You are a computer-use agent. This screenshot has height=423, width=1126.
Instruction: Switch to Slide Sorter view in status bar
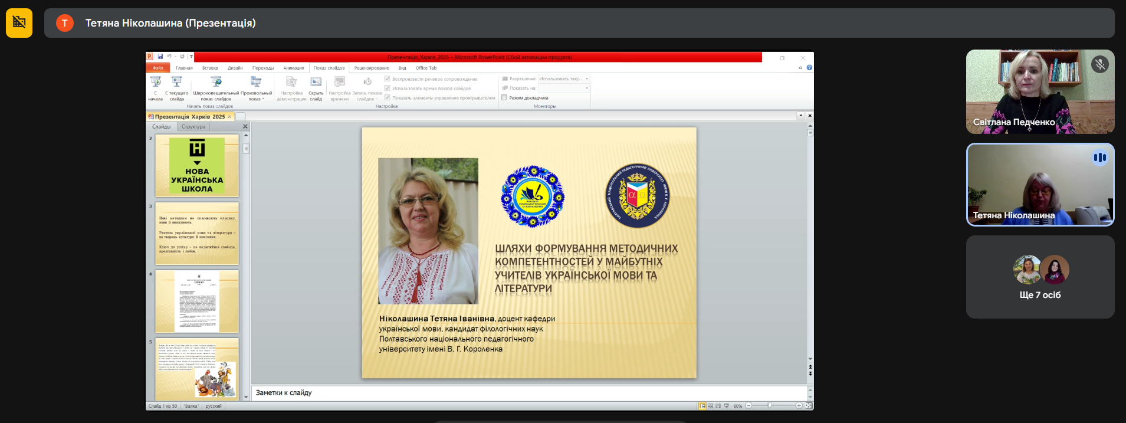click(x=710, y=406)
